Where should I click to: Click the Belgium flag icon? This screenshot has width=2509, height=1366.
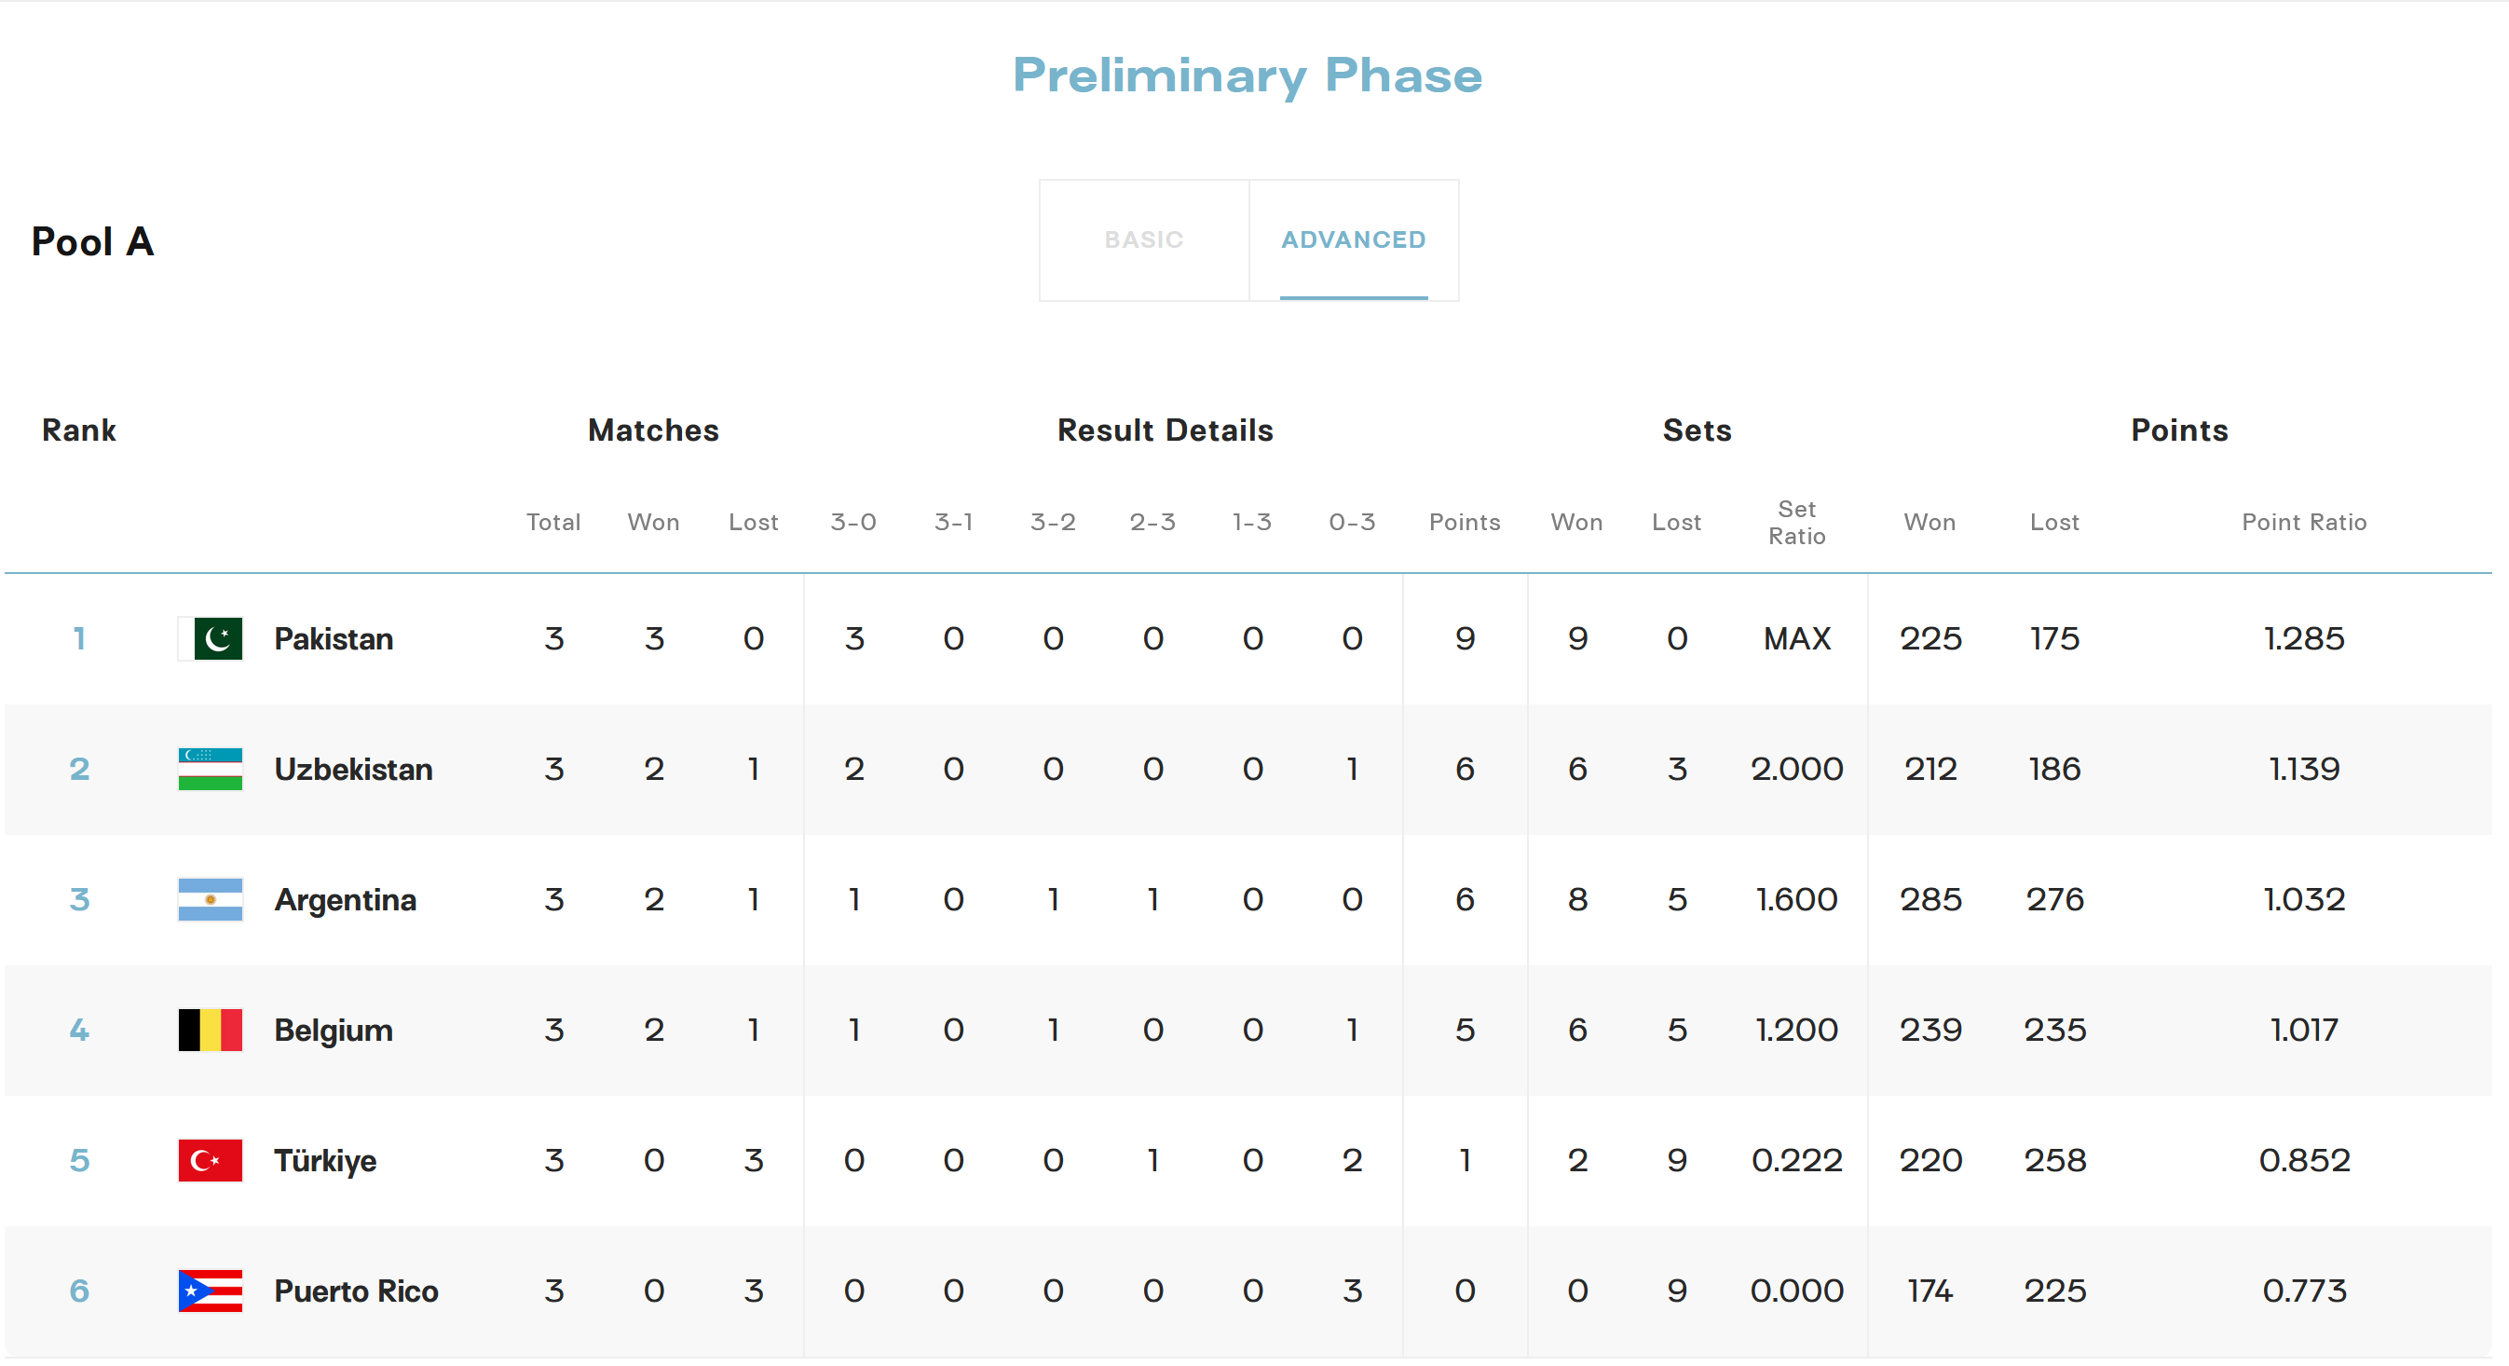pos(211,1030)
